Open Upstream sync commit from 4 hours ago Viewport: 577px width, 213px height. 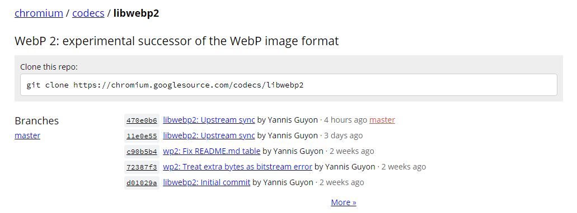click(x=209, y=120)
